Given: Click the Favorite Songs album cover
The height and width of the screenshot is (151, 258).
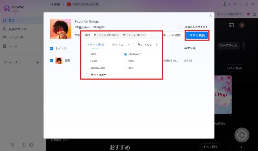Looking at the screenshot, I should [61, 29].
